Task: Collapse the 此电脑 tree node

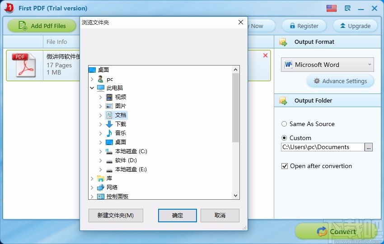Action: (x=92, y=88)
